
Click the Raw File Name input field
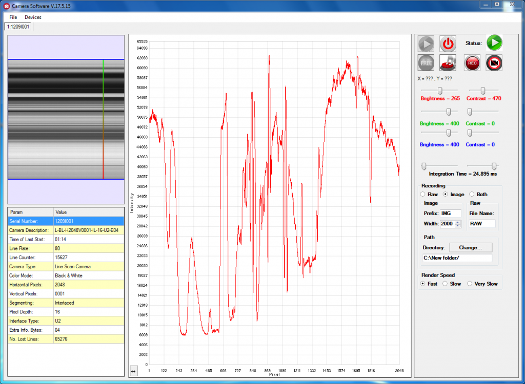coord(482,224)
